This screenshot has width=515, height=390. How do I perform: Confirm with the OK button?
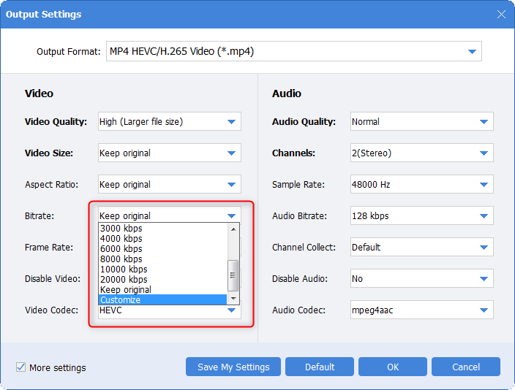pyautogui.click(x=393, y=367)
